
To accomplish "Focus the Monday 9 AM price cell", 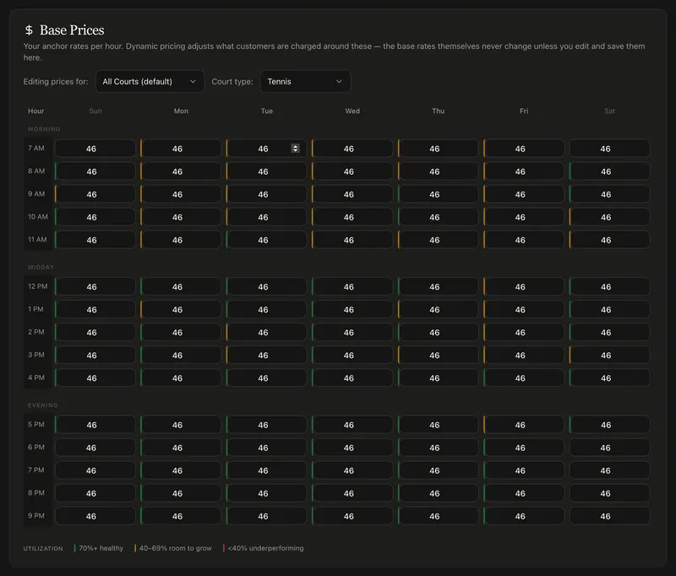I will (x=181, y=194).
